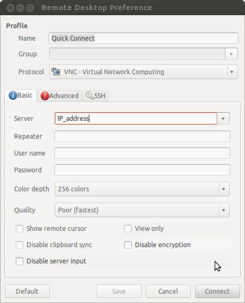245x303 pixels.
Task: Tick Disable server input checkbox
Action: [x=20, y=261]
